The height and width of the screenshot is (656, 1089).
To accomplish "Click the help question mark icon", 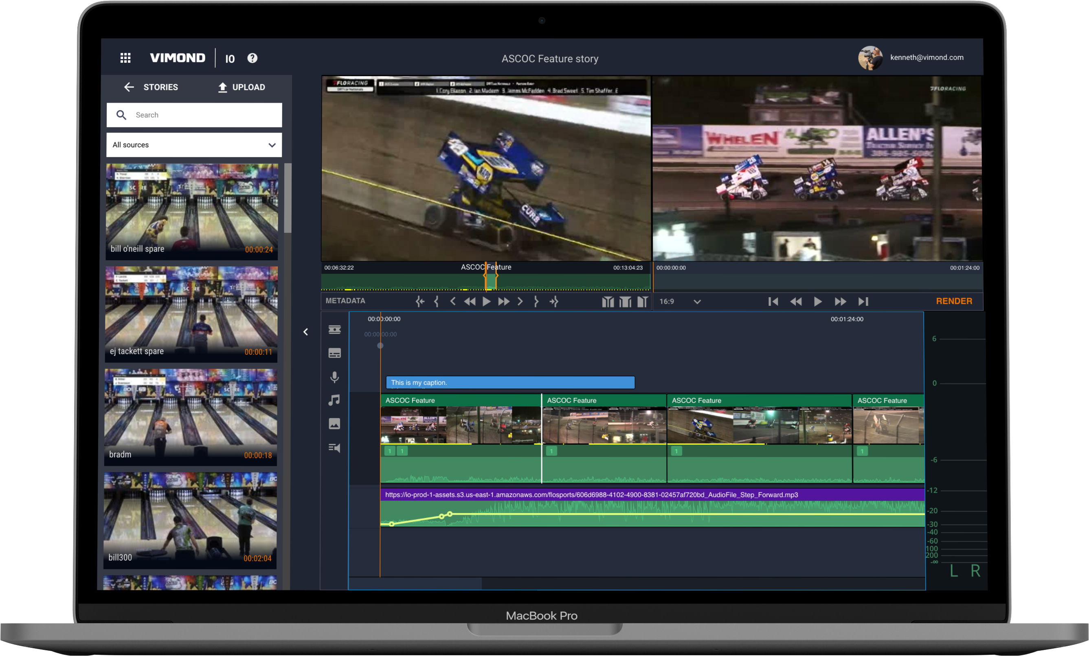I will tap(252, 58).
